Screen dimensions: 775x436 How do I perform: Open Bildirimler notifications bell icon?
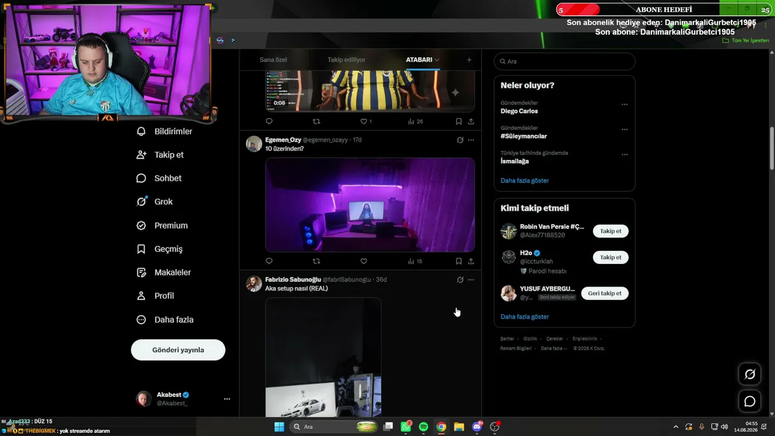[x=141, y=131]
